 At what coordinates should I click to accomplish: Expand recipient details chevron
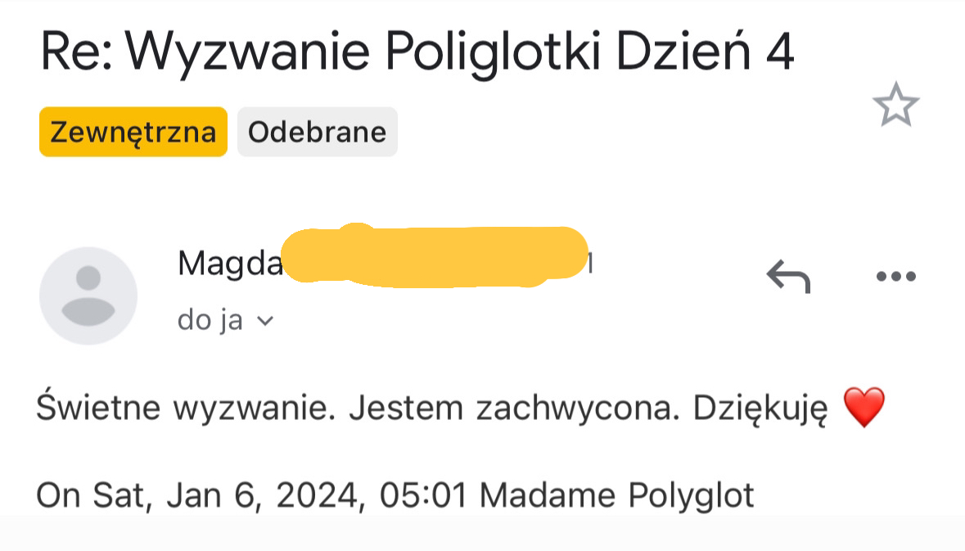coord(264,321)
